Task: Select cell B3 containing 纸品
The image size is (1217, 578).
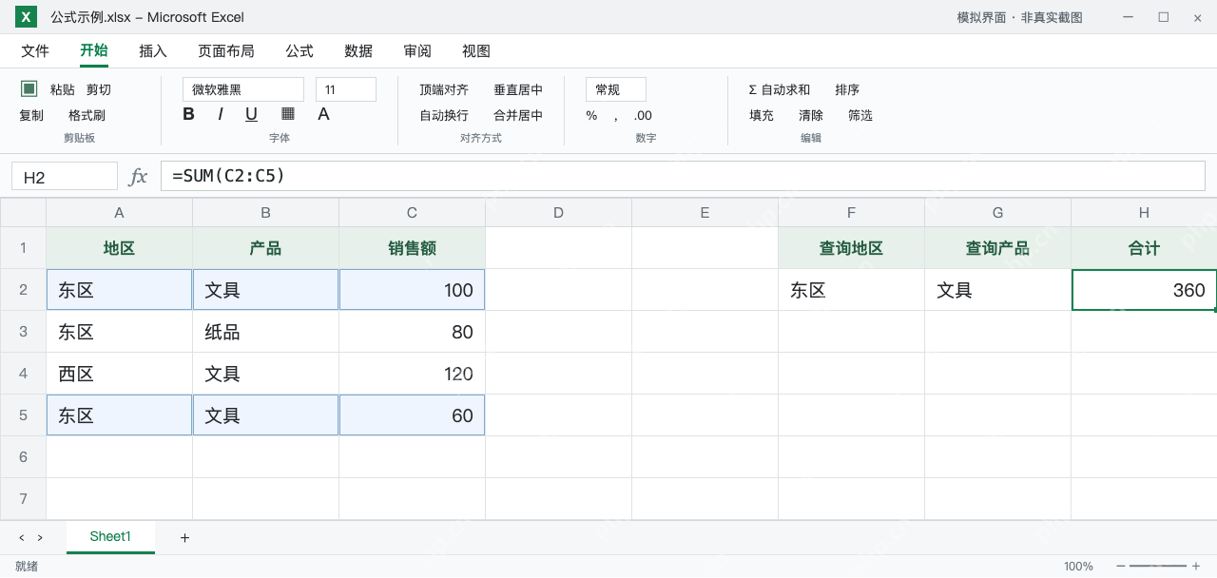Action: pyautogui.click(x=266, y=332)
